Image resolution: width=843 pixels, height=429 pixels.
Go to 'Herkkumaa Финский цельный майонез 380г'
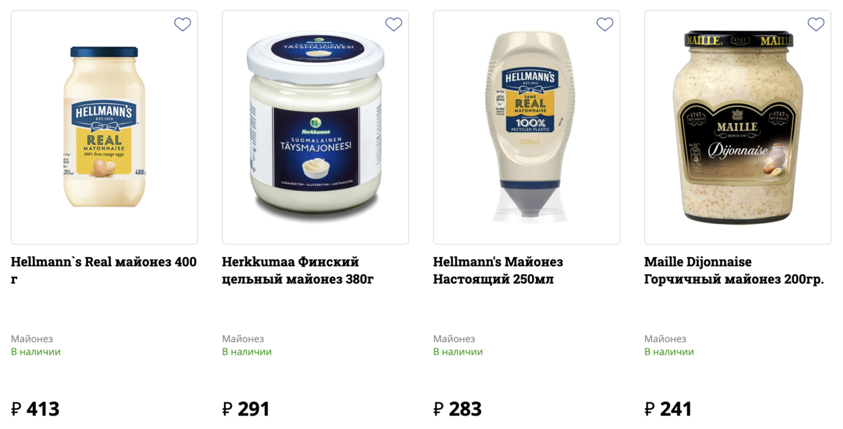pos(298,270)
